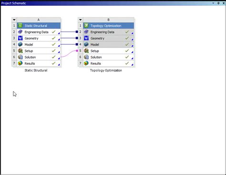Click the checkmark status of B7 Results
The height and width of the screenshot is (175, 226).
point(127,63)
